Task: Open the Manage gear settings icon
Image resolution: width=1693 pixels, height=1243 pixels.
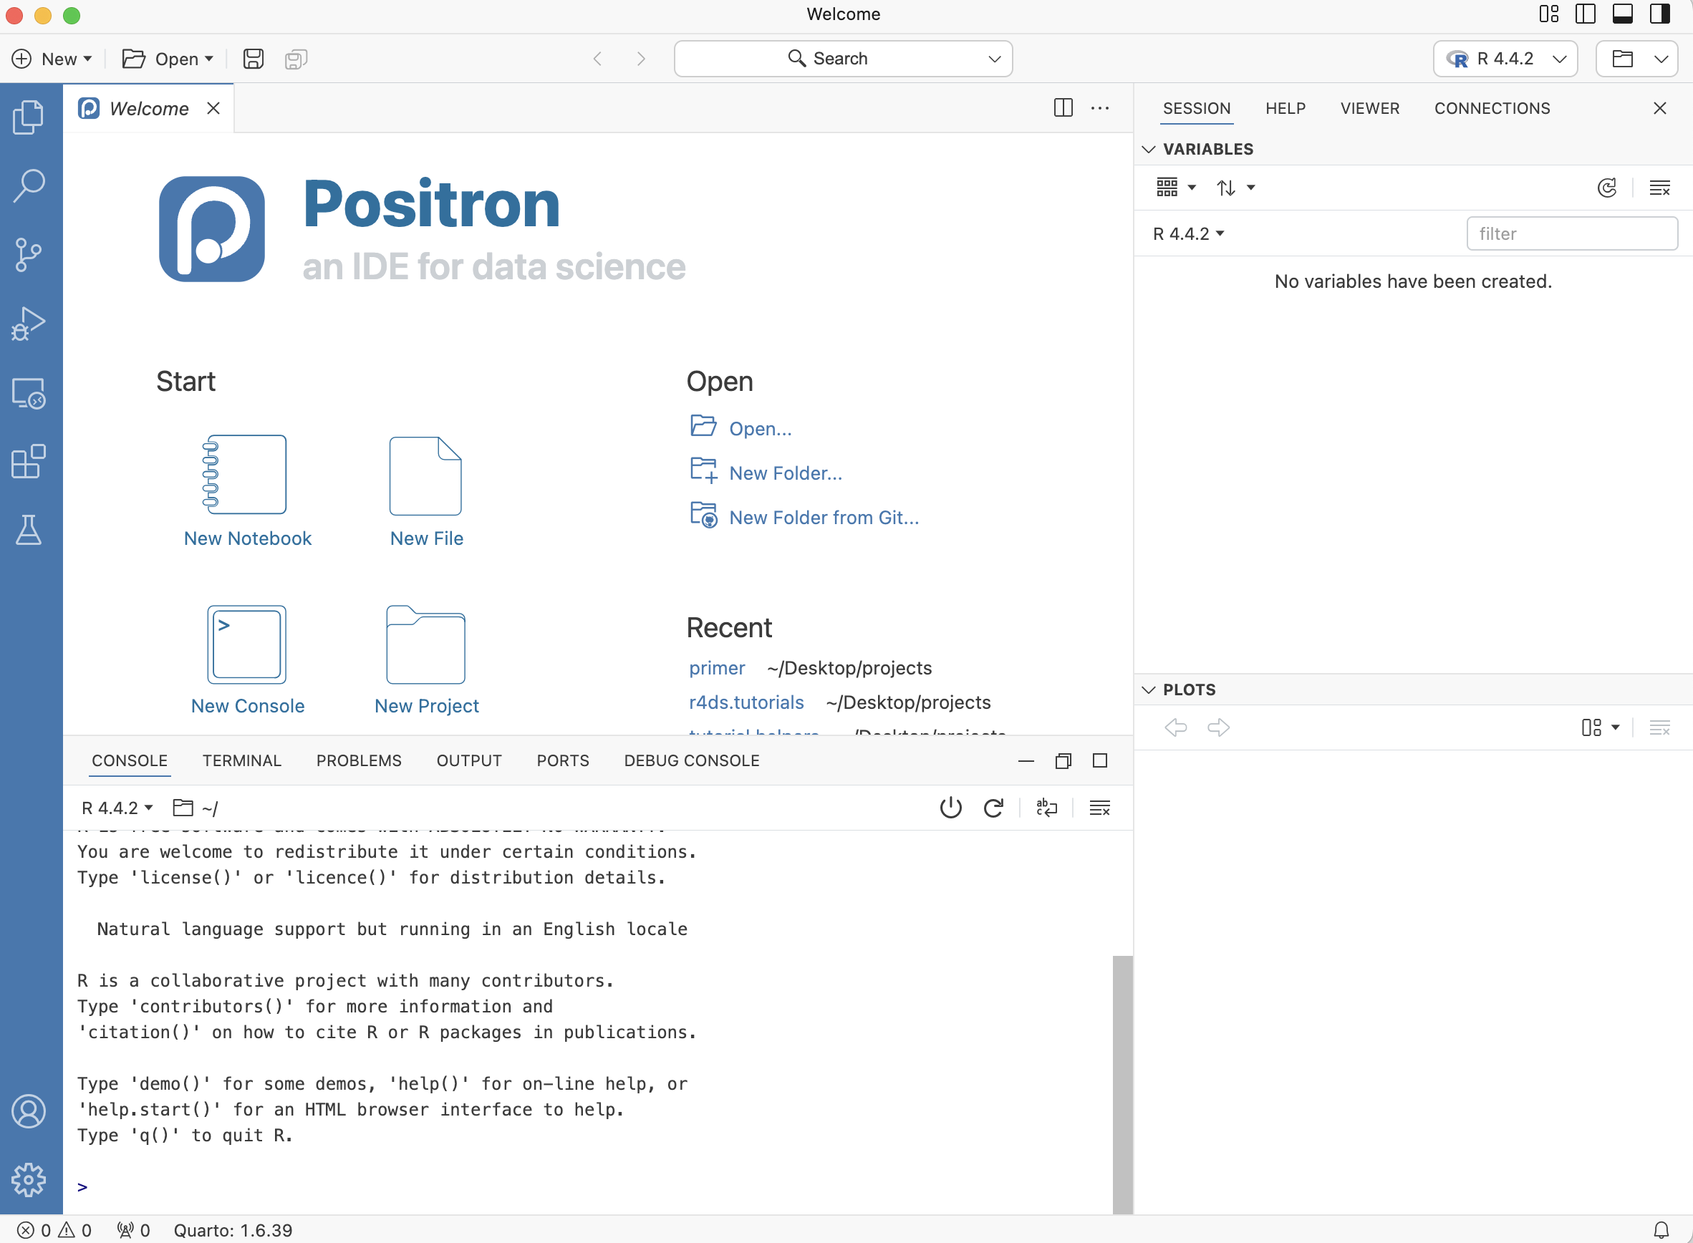Action: point(29,1180)
